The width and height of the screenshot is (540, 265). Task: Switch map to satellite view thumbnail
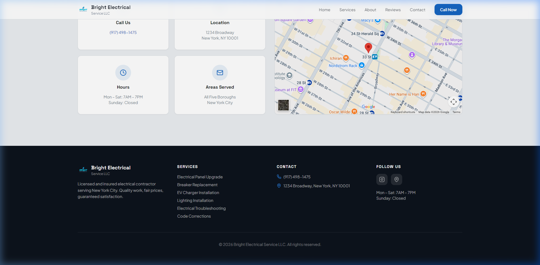tap(283, 105)
